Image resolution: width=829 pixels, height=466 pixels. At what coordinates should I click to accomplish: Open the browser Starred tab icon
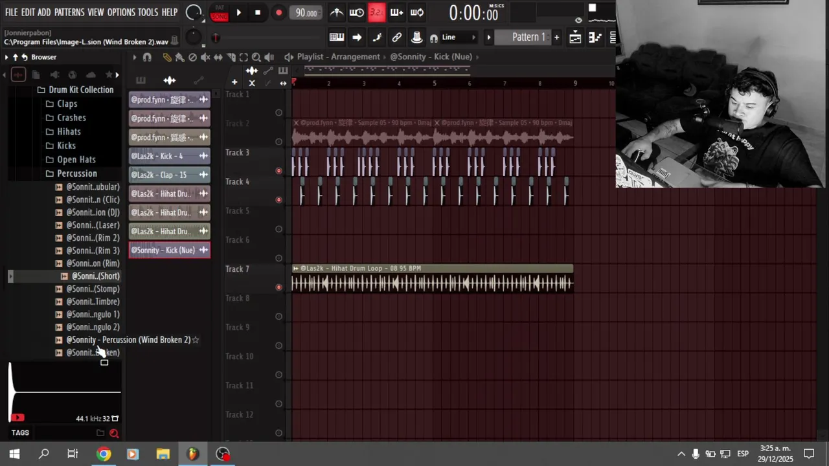pos(109,75)
